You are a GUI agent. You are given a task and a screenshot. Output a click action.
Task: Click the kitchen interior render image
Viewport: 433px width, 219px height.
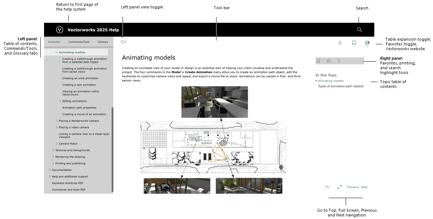click(215, 102)
